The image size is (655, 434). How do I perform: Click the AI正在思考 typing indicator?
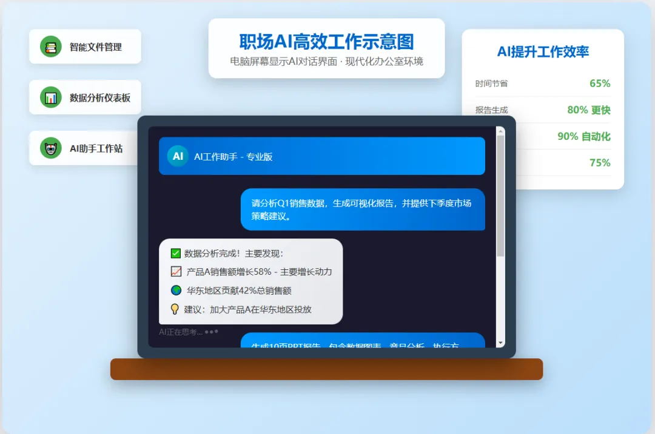(189, 332)
